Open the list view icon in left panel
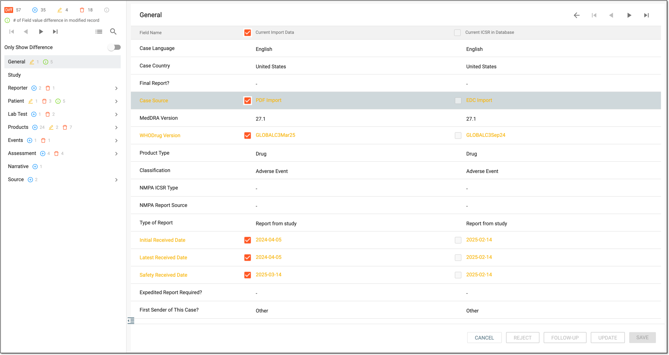The image size is (669, 355). coord(99,32)
